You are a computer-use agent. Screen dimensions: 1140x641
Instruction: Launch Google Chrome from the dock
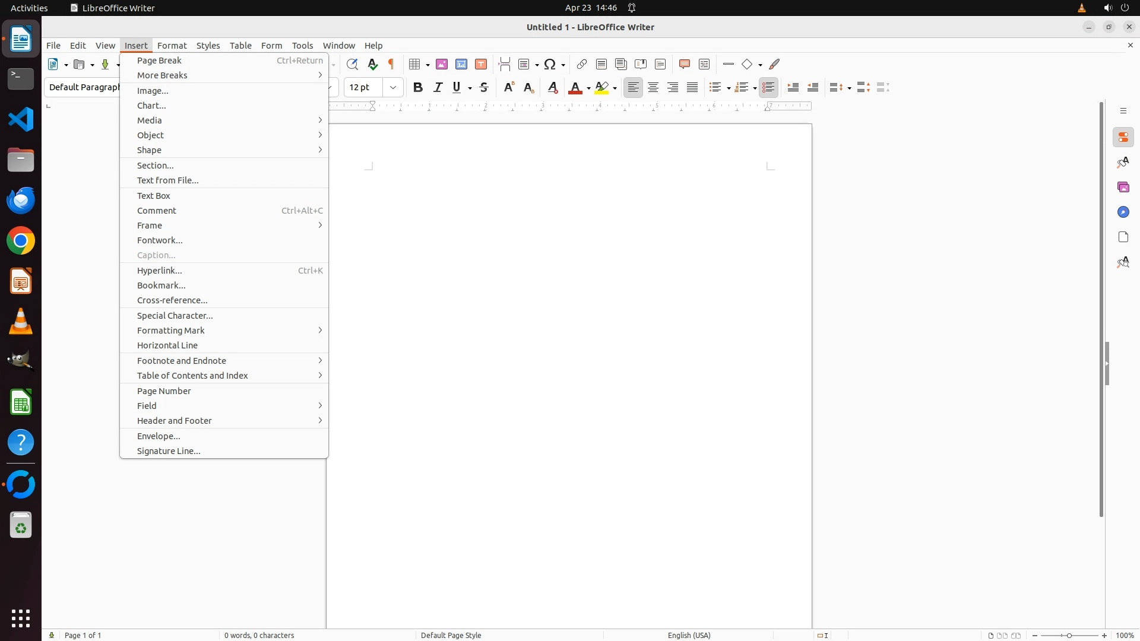click(21, 242)
